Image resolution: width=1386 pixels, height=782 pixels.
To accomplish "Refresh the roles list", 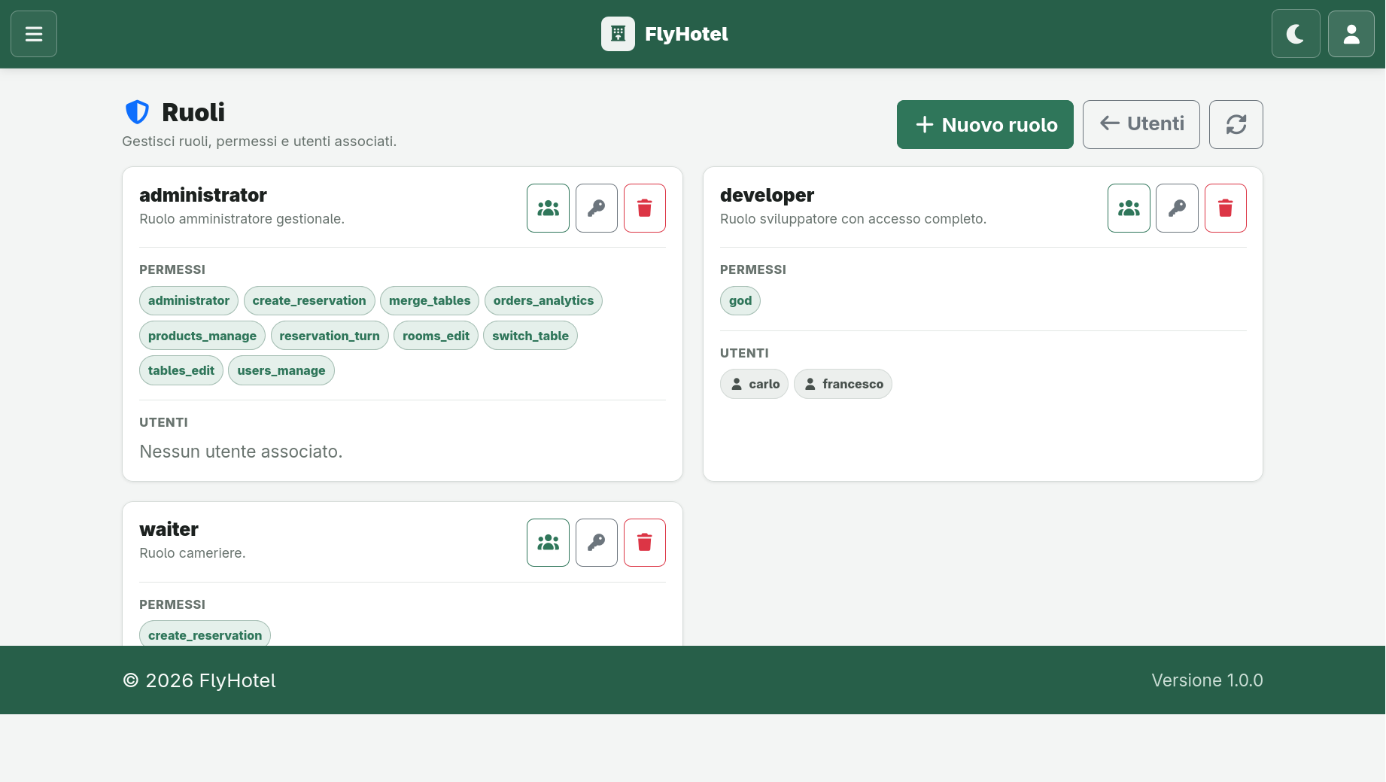I will tap(1236, 125).
